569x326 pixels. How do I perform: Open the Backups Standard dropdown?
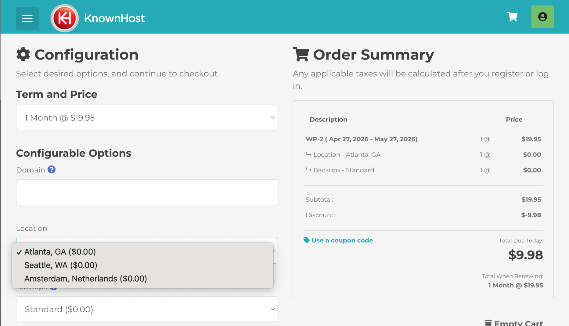pos(146,309)
